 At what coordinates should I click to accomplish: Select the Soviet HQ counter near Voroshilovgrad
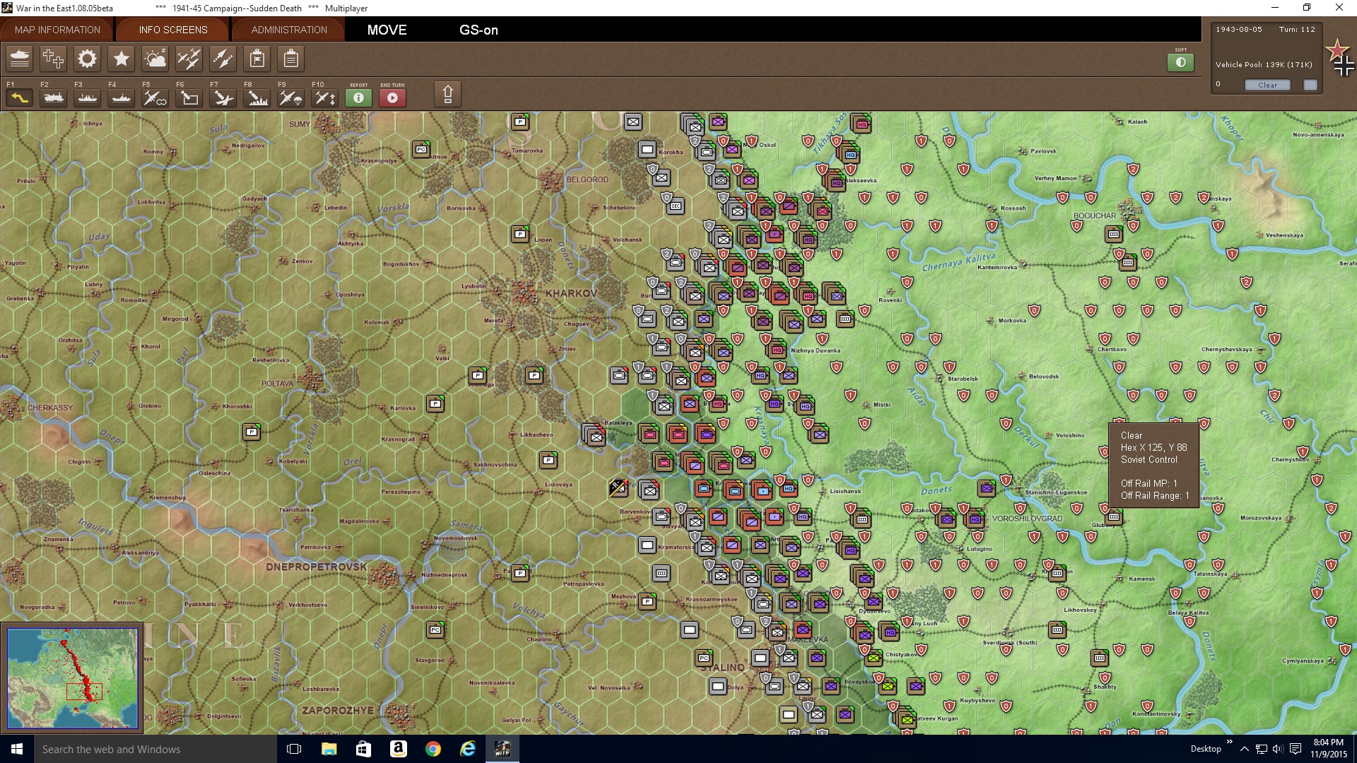tap(975, 519)
